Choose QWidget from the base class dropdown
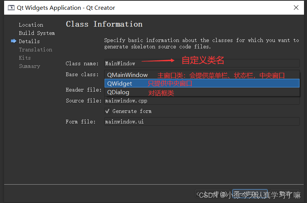 (x=202, y=83)
